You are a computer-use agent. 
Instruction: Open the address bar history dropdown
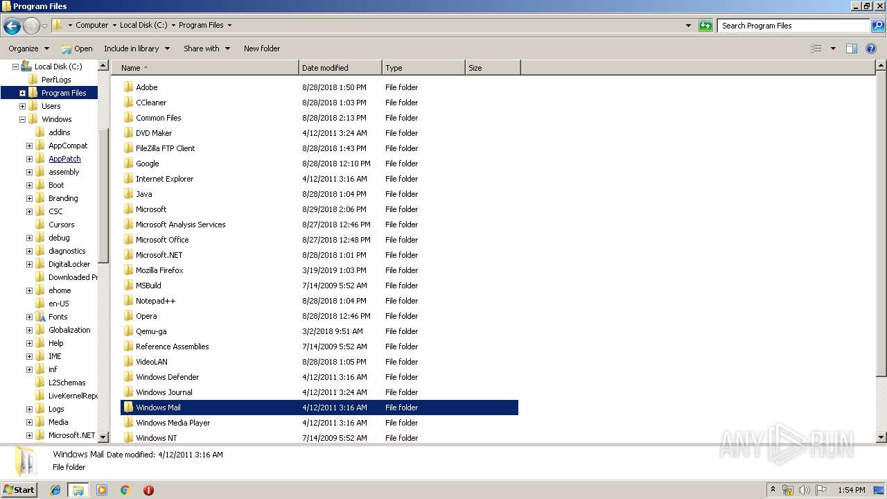[x=688, y=26]
